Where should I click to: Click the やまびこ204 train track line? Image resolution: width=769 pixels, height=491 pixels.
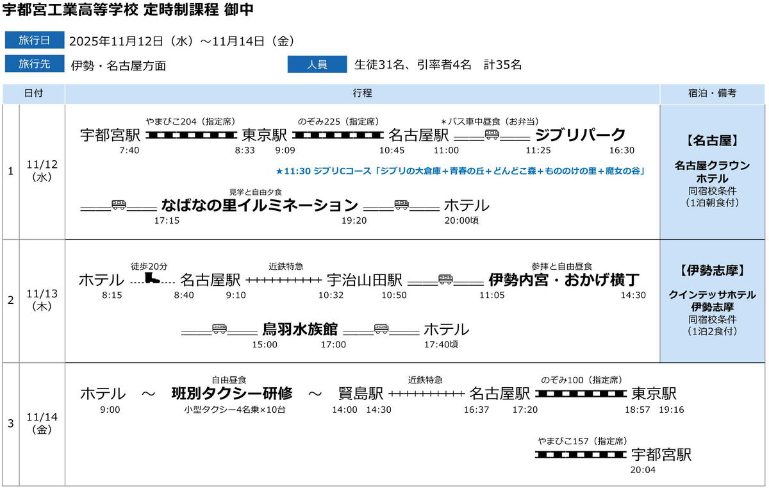191,135
